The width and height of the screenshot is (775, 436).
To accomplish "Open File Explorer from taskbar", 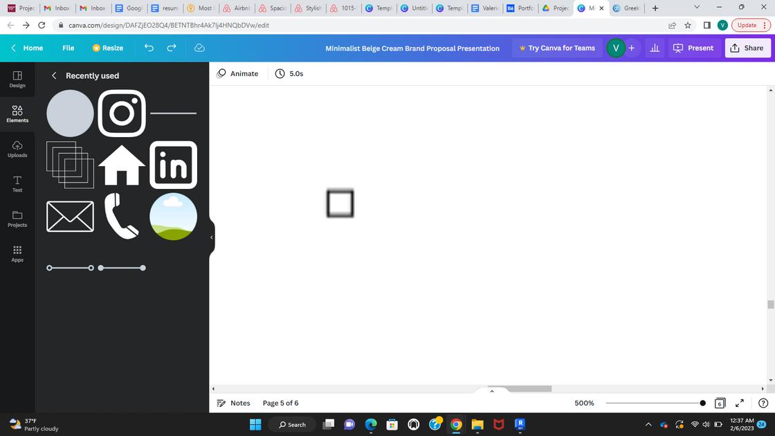I will pyautogui.click(x=477, y=425).
